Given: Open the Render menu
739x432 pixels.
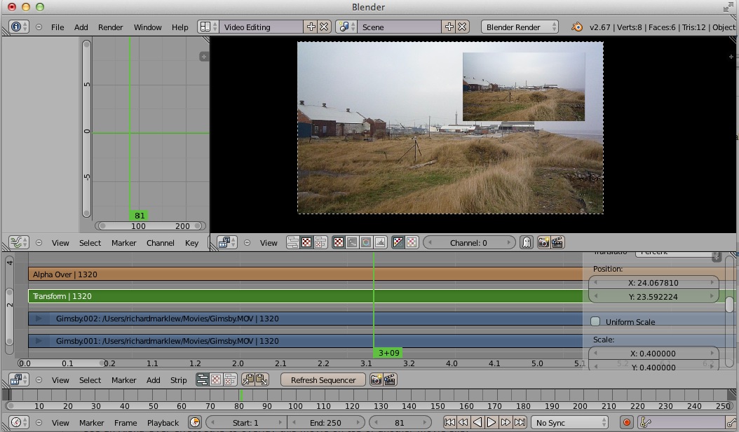Looking at the screenshot, I should 110,27.
